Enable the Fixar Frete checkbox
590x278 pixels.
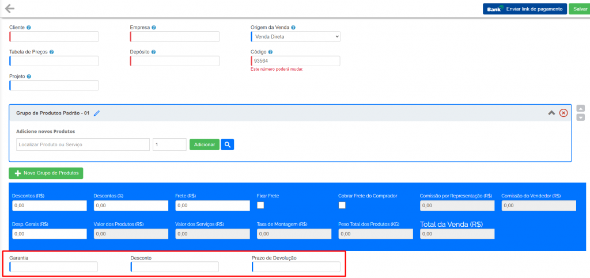coord(260,205)
